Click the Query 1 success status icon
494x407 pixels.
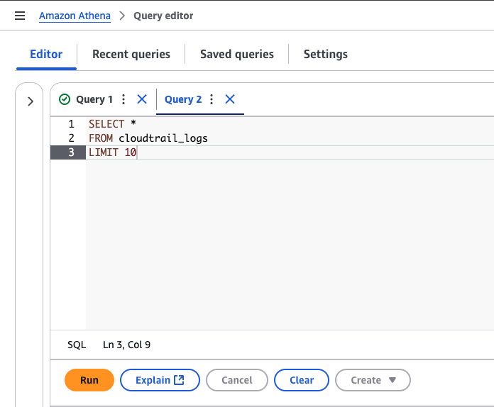[65, 99]
